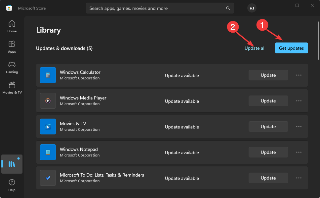Click the Microsoft Store logo icon
This screenshot has height=198, width=320.
point(9,8)
